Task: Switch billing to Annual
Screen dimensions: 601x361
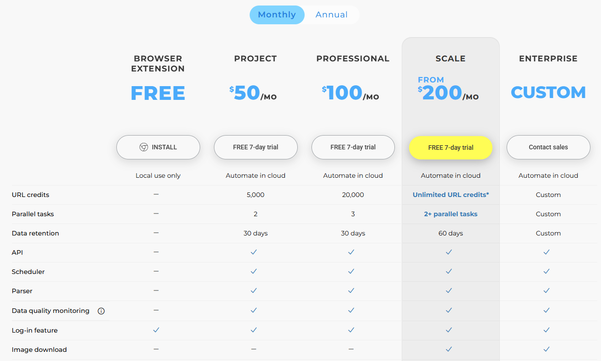Action: point(331,14)
